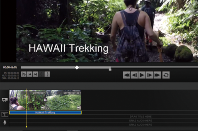Click the diamond playhead on the scrub bar
Image resolution: width=198 pixels, height=131 pixels.
77,67
